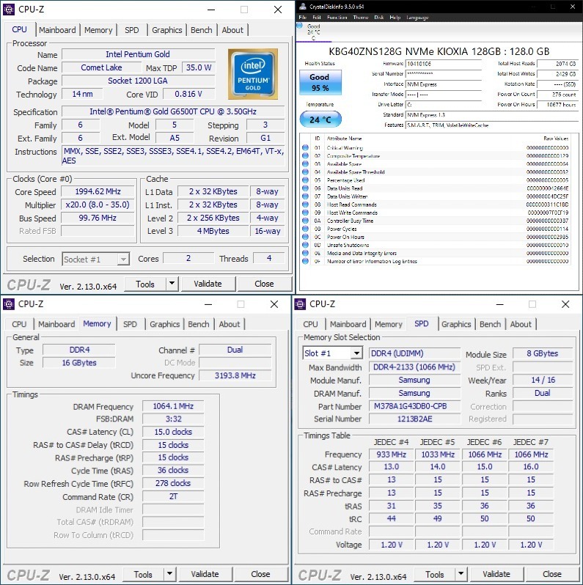
Task: Click Validate button in CPU-Z SPD window
Action: click(496, 574)
